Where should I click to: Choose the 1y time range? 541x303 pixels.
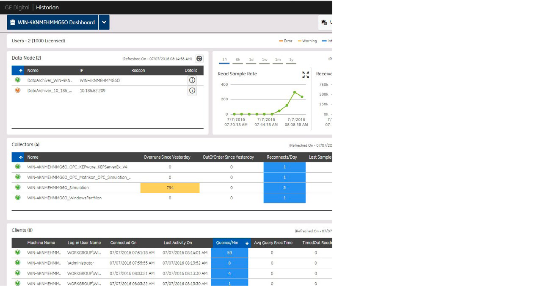(291, 60)
